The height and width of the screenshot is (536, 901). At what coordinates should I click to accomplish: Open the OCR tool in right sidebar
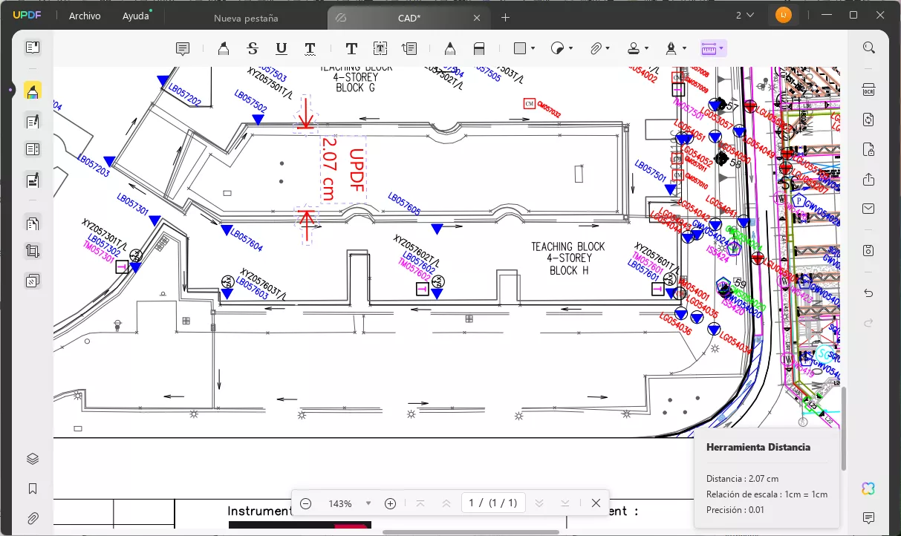(x=868, y=89)
